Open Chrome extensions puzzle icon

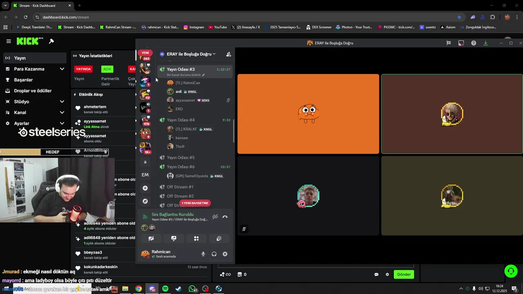493,17
